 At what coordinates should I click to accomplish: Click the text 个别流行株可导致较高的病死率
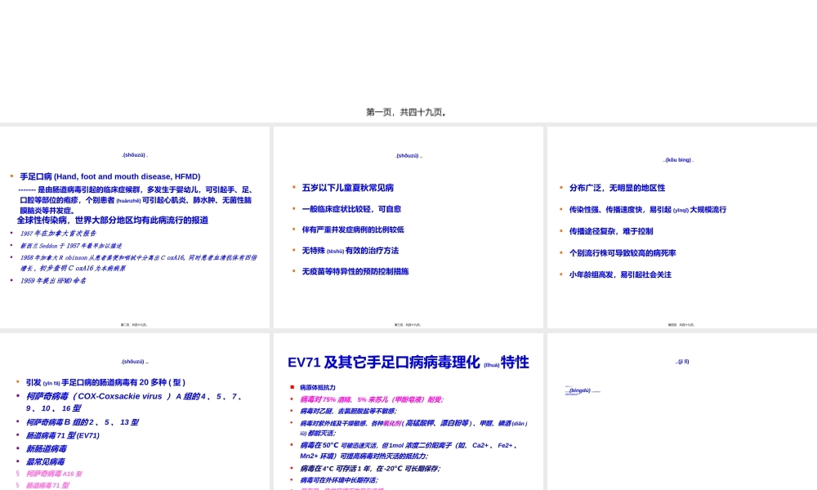click(x=623, y=252)
